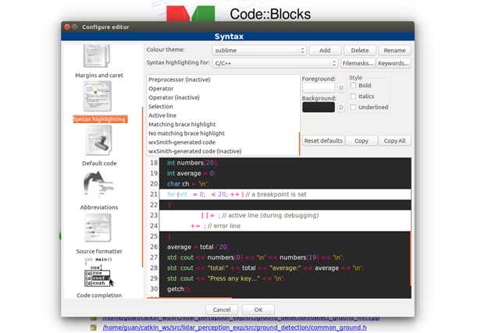Viewport: 492px width, 333px height.
Task: Confirm with the OK button
Action: pyautogui.click(x=258, y=310)
